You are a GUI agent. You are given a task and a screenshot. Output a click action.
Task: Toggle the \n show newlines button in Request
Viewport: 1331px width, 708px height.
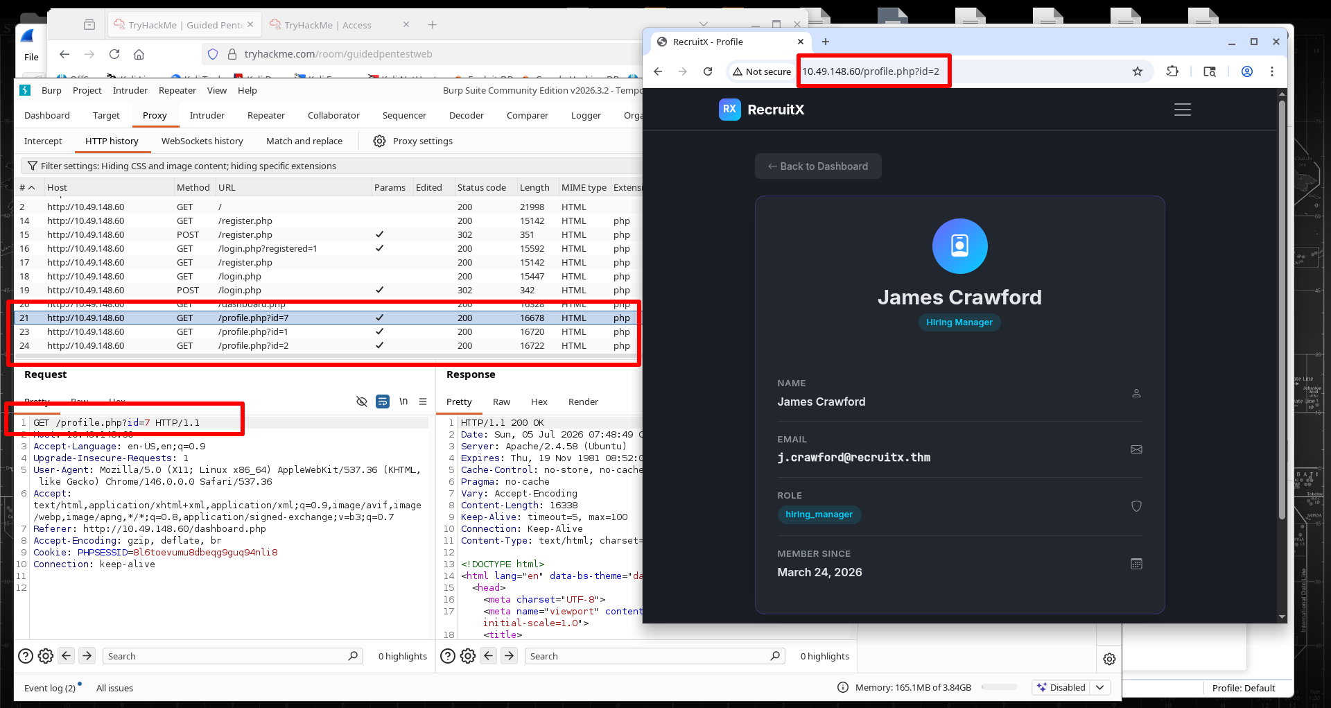pos(403,402)
